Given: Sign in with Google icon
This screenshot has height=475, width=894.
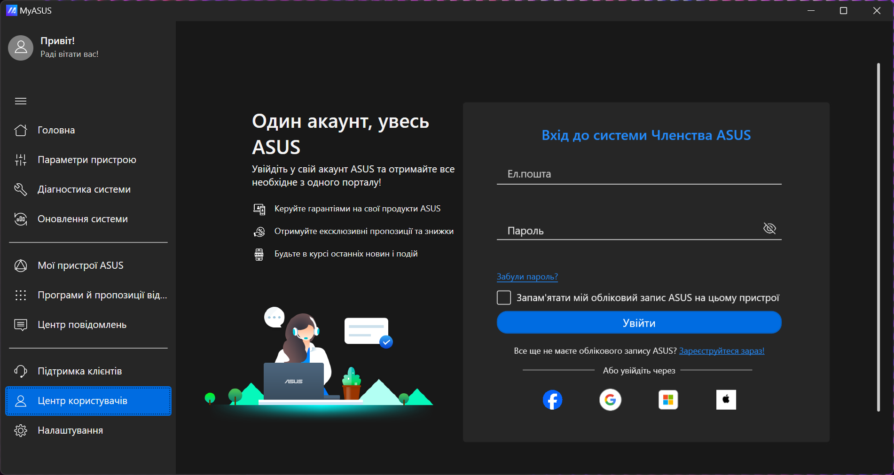Looking at the screenshot, I should 610,400.
